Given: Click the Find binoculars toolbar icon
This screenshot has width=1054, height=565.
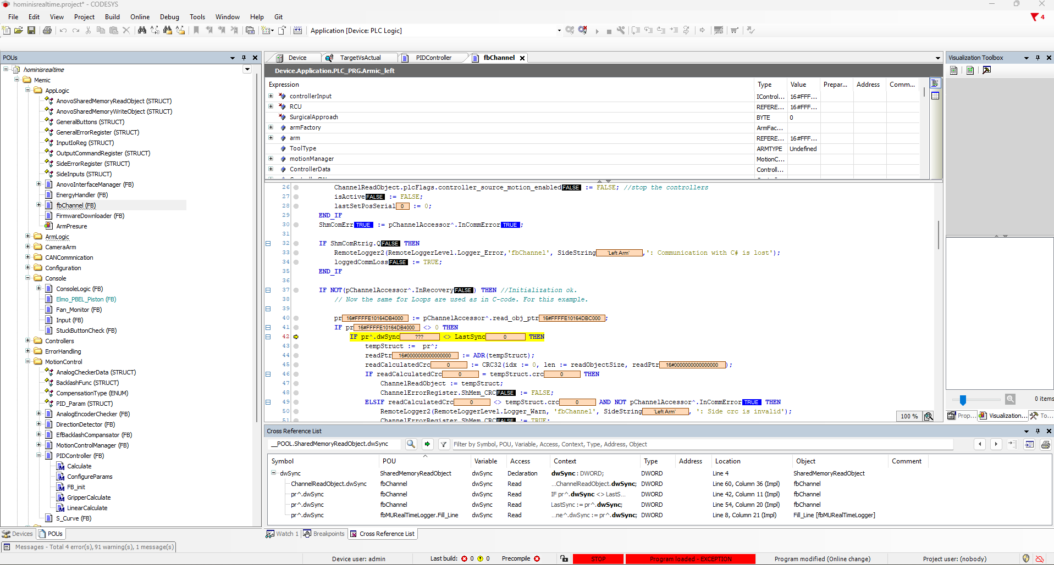Looking at the screenshot, I should point(142,31).
